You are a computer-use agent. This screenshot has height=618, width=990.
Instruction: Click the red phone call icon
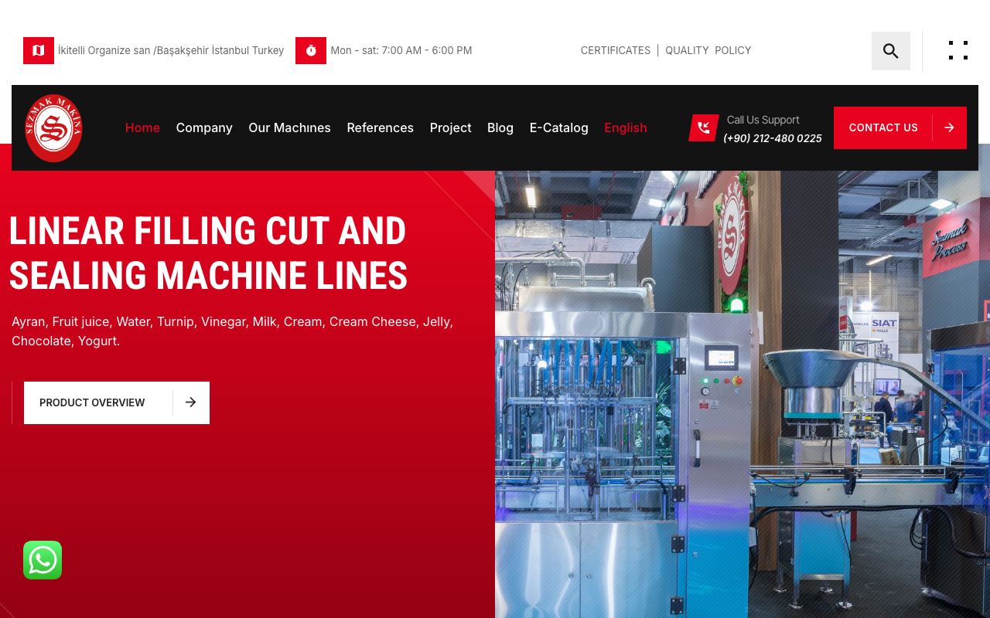pyautogui.click(x=704, y=128)
